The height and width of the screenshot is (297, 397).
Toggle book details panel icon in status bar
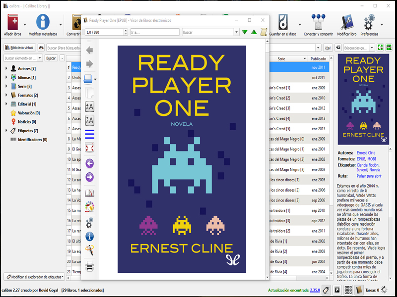359,290
